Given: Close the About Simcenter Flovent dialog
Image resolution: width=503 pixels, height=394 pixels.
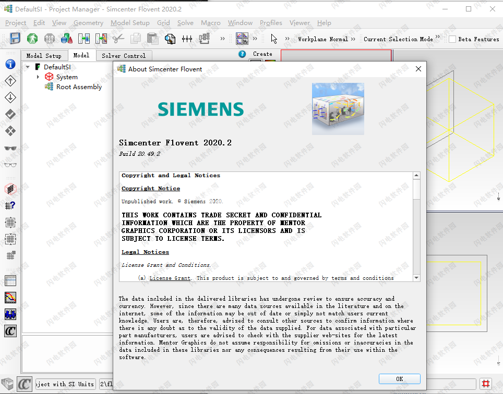Looking at the screenshot, I should click(x=418, y=69).
